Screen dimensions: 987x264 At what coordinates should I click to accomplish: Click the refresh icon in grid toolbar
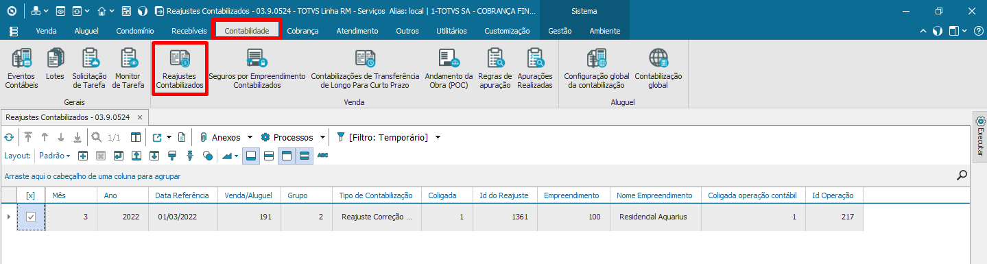point(9,138)
